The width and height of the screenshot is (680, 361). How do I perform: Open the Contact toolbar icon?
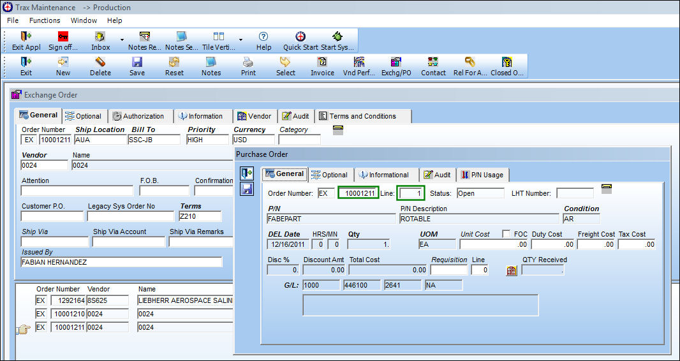tap(433, 66)
